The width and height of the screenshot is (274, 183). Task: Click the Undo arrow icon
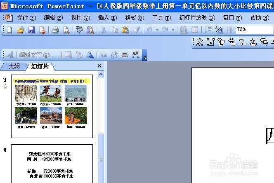click(x=149, y=30)
